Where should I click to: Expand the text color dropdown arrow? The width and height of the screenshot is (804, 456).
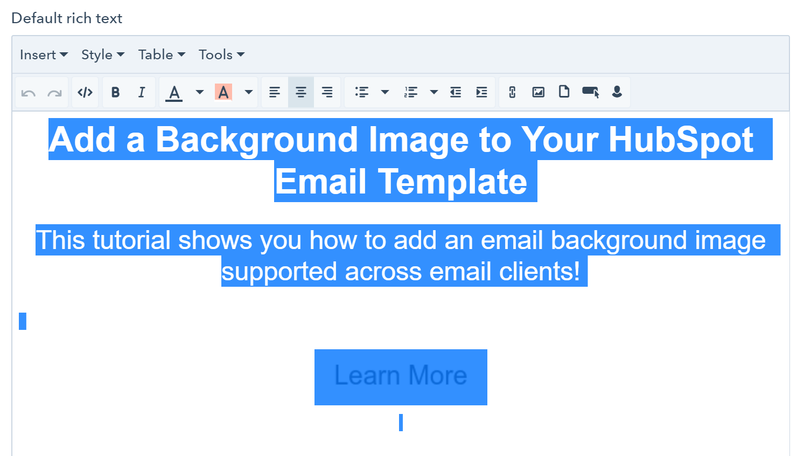[200, 92]
